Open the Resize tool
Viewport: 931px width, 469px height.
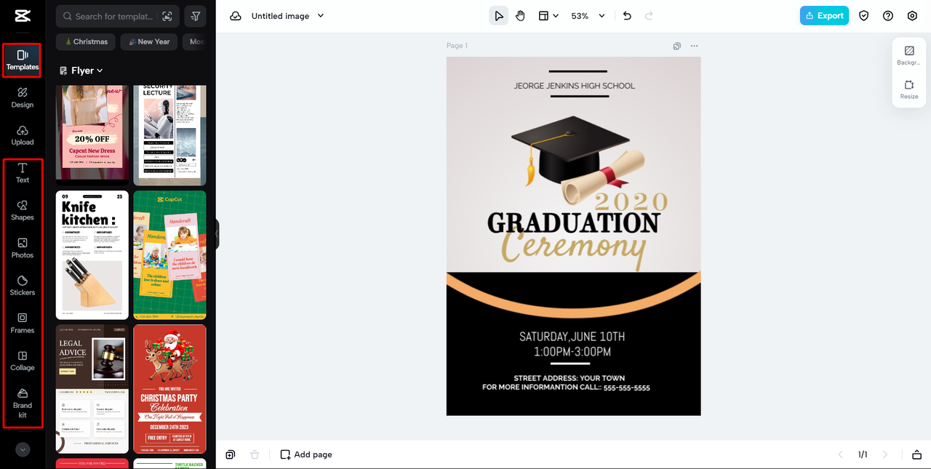click(x=909, y=90)
